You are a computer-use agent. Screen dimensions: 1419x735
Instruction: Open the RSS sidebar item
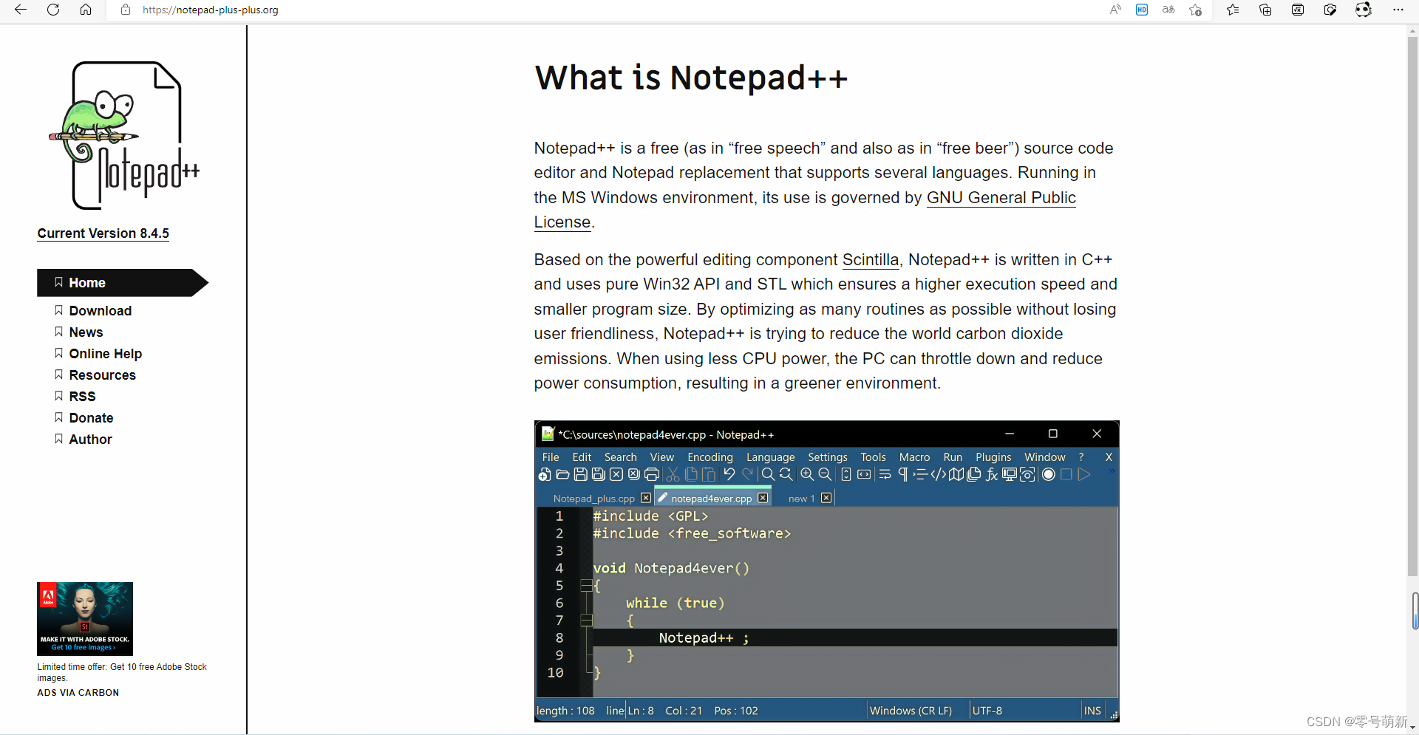coord(82,397)
